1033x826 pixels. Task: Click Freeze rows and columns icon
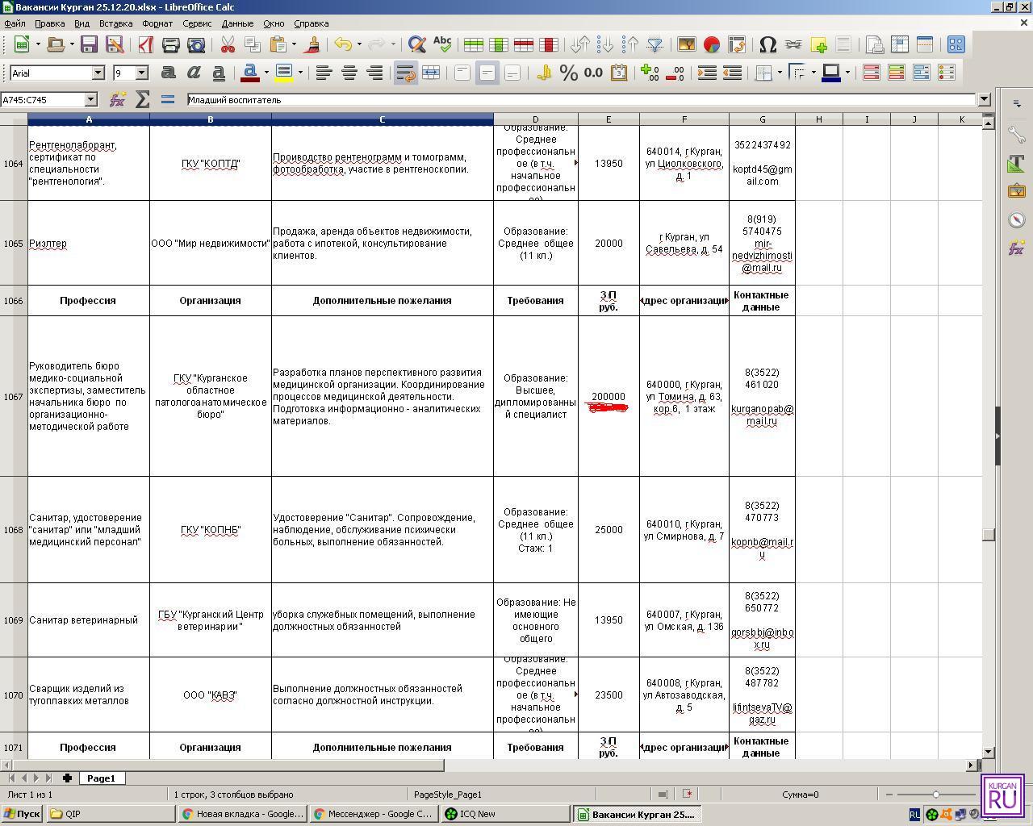tap(900, 44)
